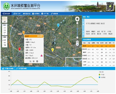Image resolution: width=116 pixels, height=94 pixels.
Task: Click the sun weather icon in popup
Action: click(x=34, y=61)
